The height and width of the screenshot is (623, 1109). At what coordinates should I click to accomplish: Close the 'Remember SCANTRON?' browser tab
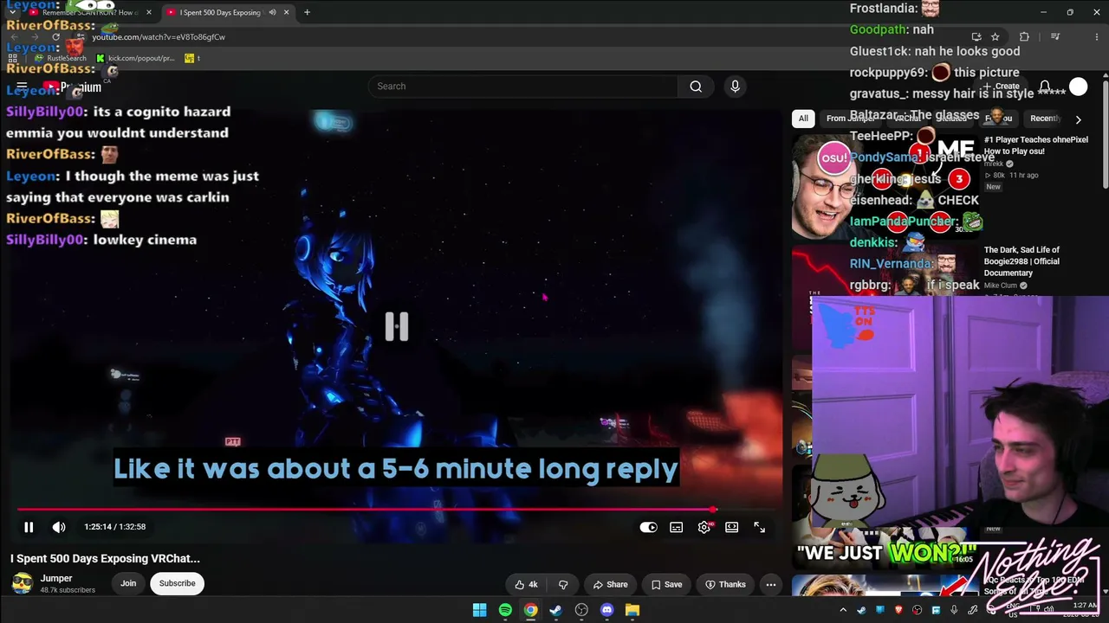click(149, 13)
